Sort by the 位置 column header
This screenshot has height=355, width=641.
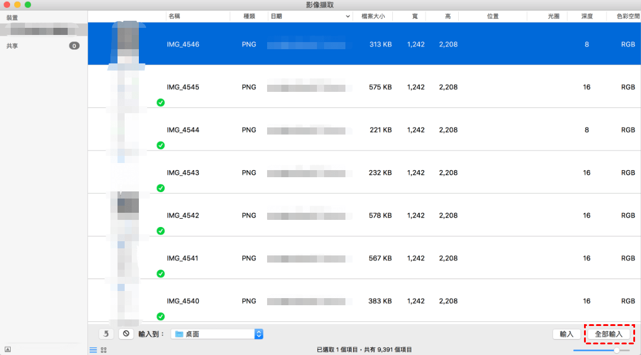click(x=493, y=17)
